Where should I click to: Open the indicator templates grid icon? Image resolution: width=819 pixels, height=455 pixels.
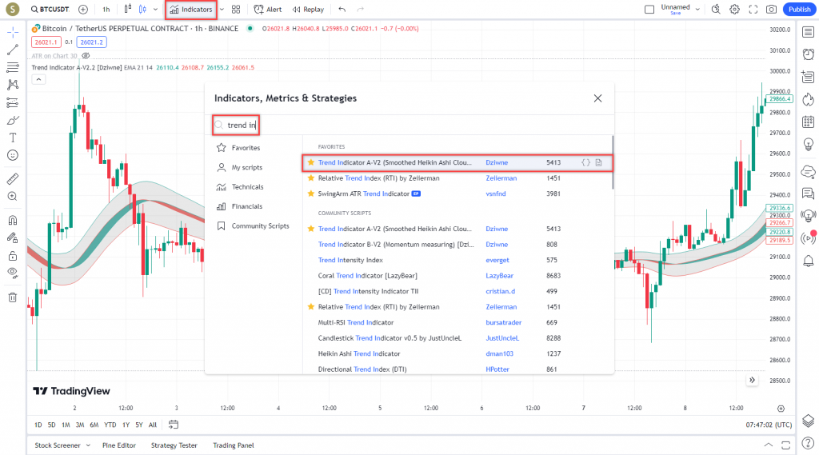(236, 10)
